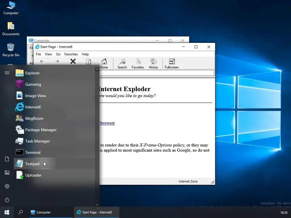Open Explorer from the start menu
The width and height of the screenshot is (291, 218).
pyautogui.click(x=54, y=73)
